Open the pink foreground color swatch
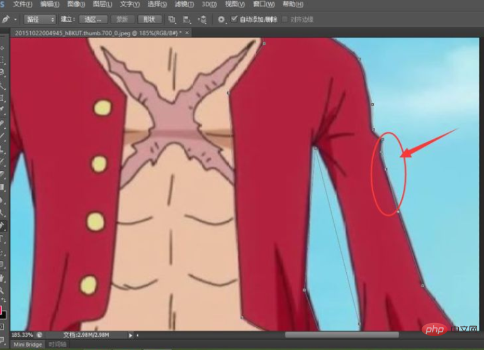484x350 pixels. 1,310
